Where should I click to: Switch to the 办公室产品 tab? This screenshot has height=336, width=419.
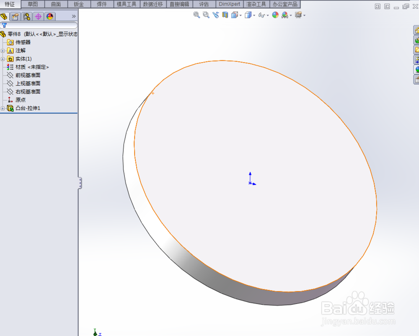(285, 4)
